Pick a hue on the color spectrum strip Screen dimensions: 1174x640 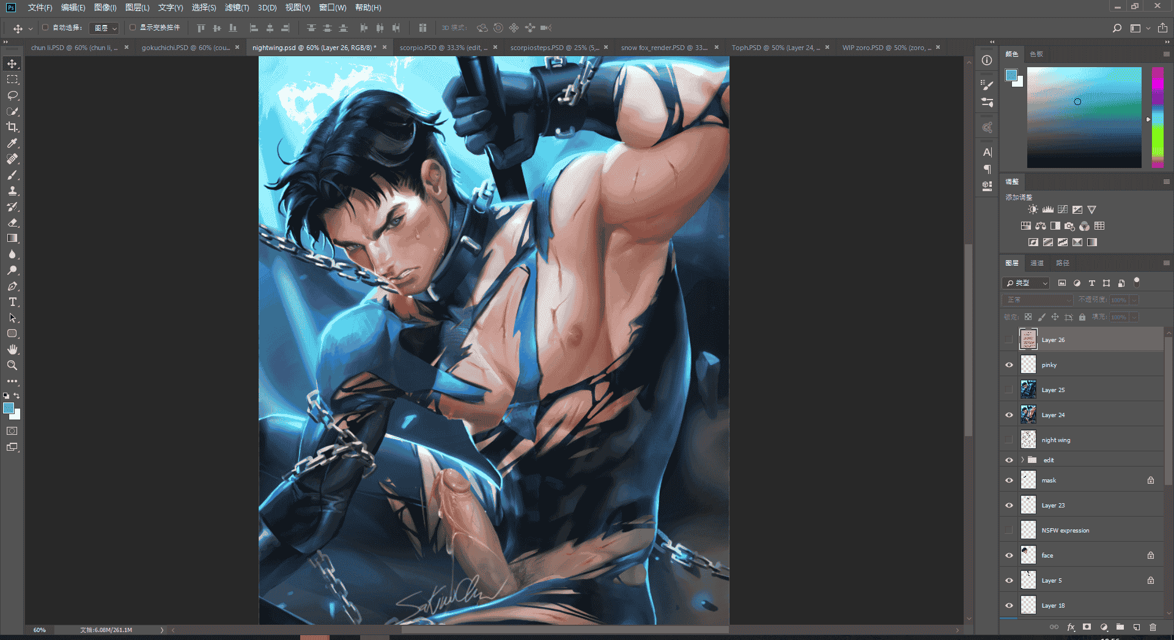[x=1157, y=117]
